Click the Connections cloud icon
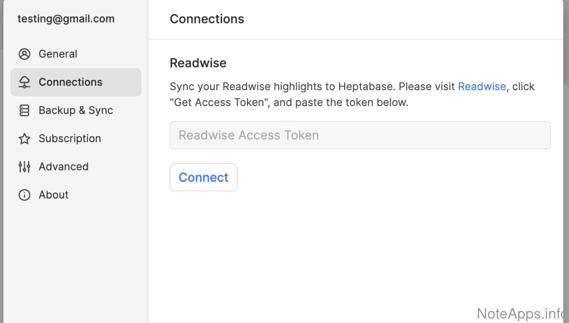The image size is (569, 323). [x=24, y=82]
